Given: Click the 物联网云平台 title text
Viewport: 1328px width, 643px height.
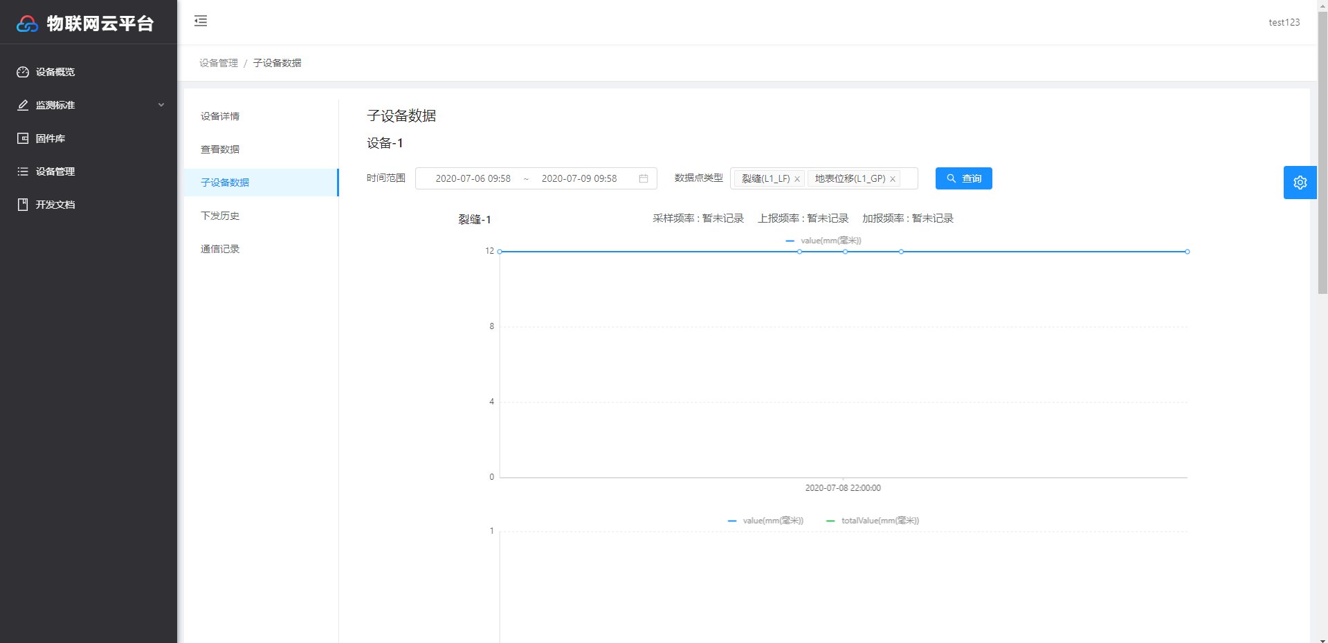Looking at the screenshot, I should coord(100,24).
